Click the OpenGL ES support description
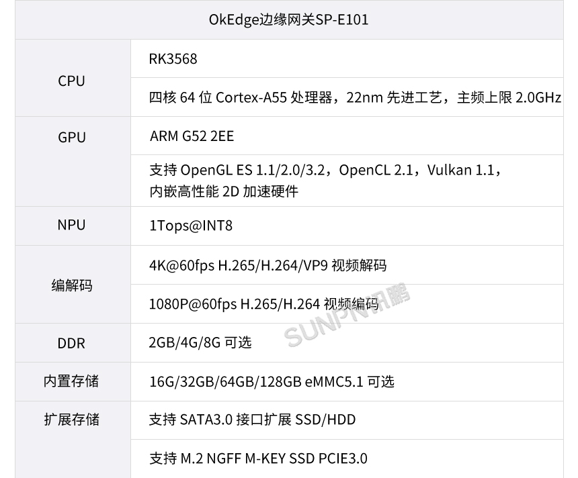 point(325,170)
